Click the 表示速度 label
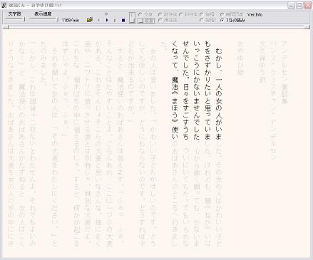Image resolution: width=313 pixels, height=260 pixels. [x=43, y=14]
